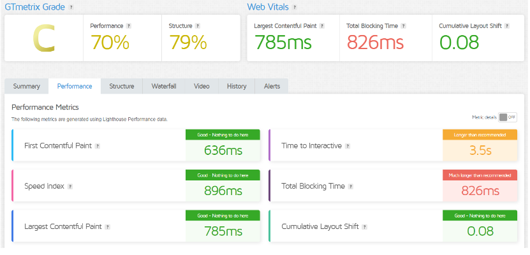Click help icon in Total Blocking Time vitals card

click(x=403, y=26)
